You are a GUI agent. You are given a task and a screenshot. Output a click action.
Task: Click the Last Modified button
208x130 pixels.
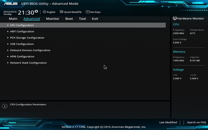pyautogui.click(x=168, y=122)
